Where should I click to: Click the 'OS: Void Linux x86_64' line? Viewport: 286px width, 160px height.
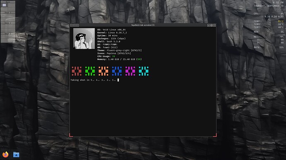tap(111, 30)
